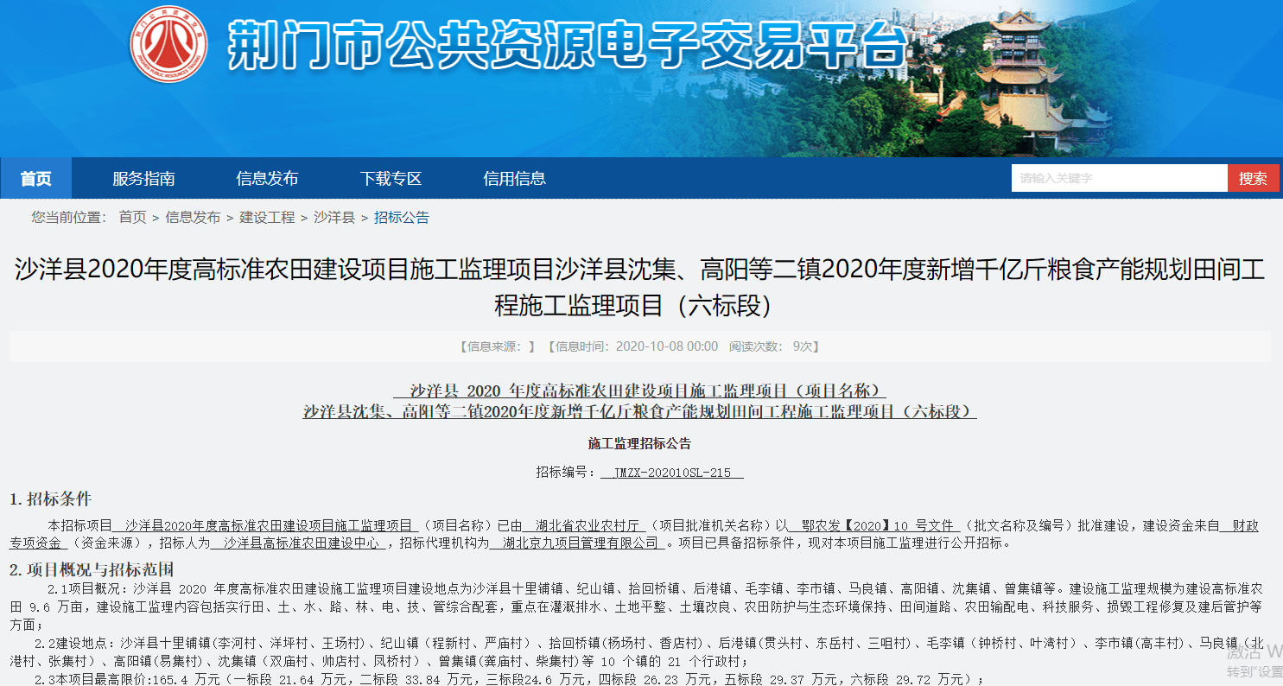Screen dimensions: 1283x686
Task: Click the 首页 breadcrumb link
Action: click(132, 218)
